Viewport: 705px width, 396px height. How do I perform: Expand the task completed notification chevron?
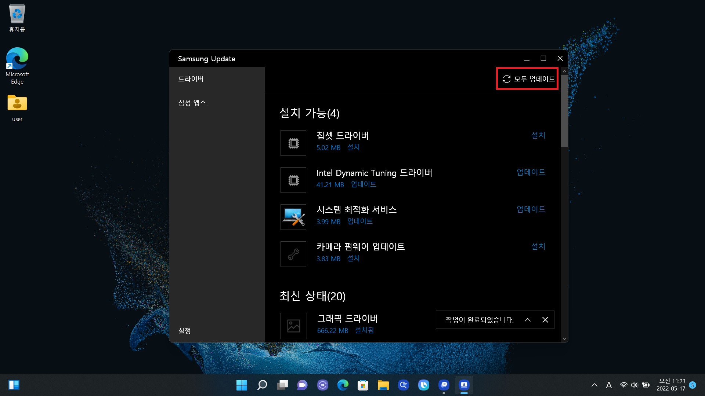tap(528, 320)
